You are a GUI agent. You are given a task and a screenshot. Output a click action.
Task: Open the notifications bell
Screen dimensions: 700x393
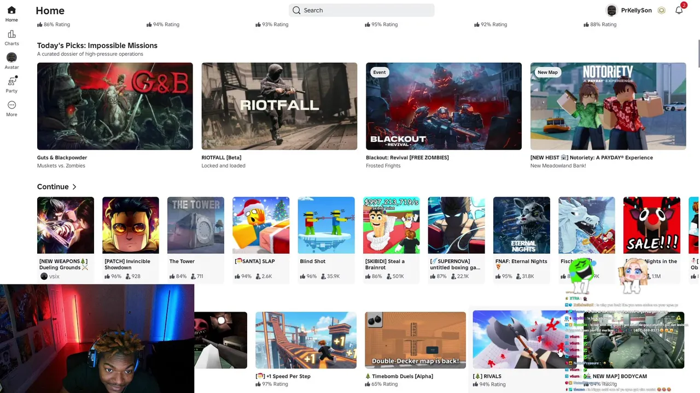pos(679,10)
